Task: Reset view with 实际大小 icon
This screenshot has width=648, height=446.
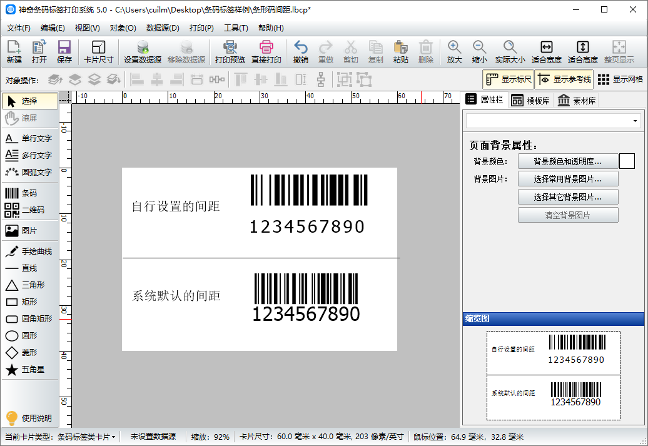Action: coord(510,52)
